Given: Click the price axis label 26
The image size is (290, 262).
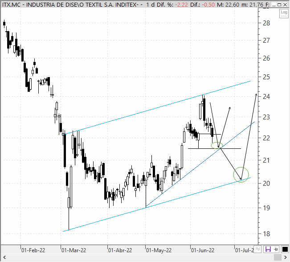Looking at the screenshot, I should (266, 58).
